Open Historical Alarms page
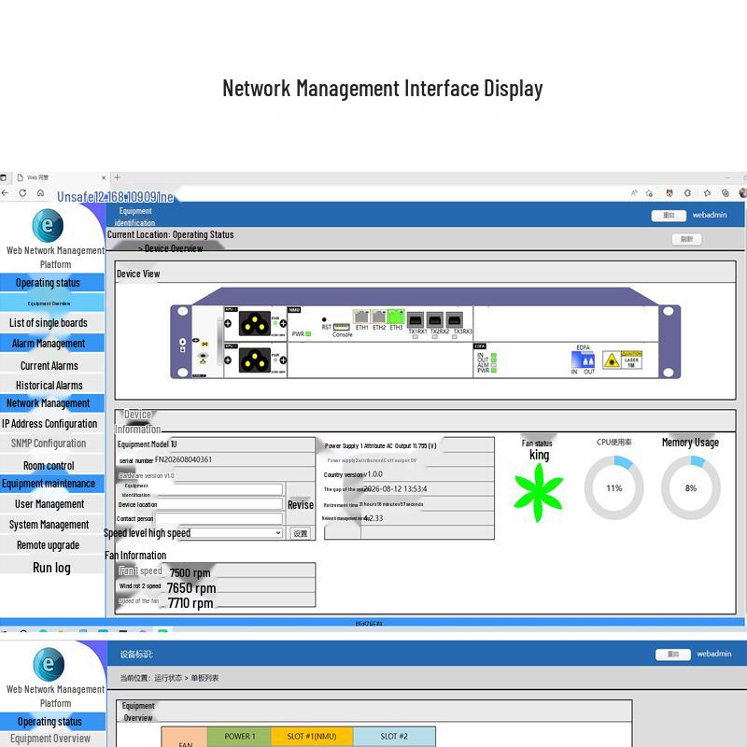747x747 pixels. pos(52,385)
